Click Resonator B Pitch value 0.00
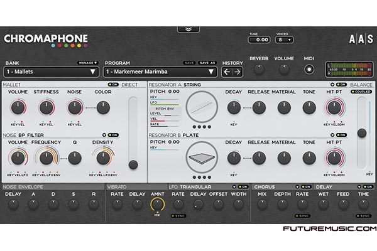Viewport: 377px width, 251px height. (174, 142)
